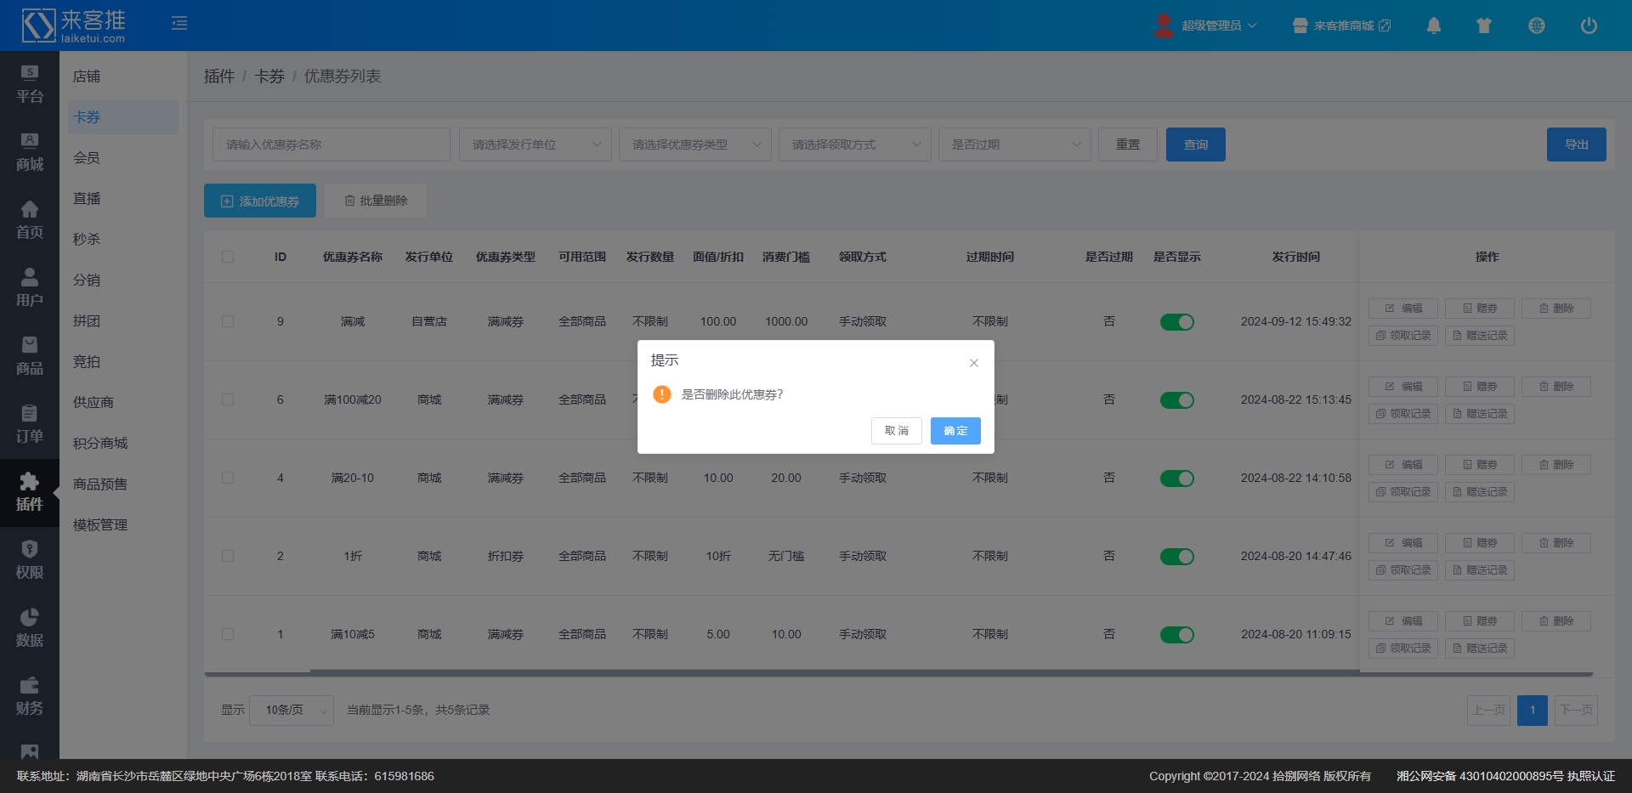Confirm deletion with the 确定 button
The width and height of the screenshot is (1632, 793).
(x=955, y=431)
